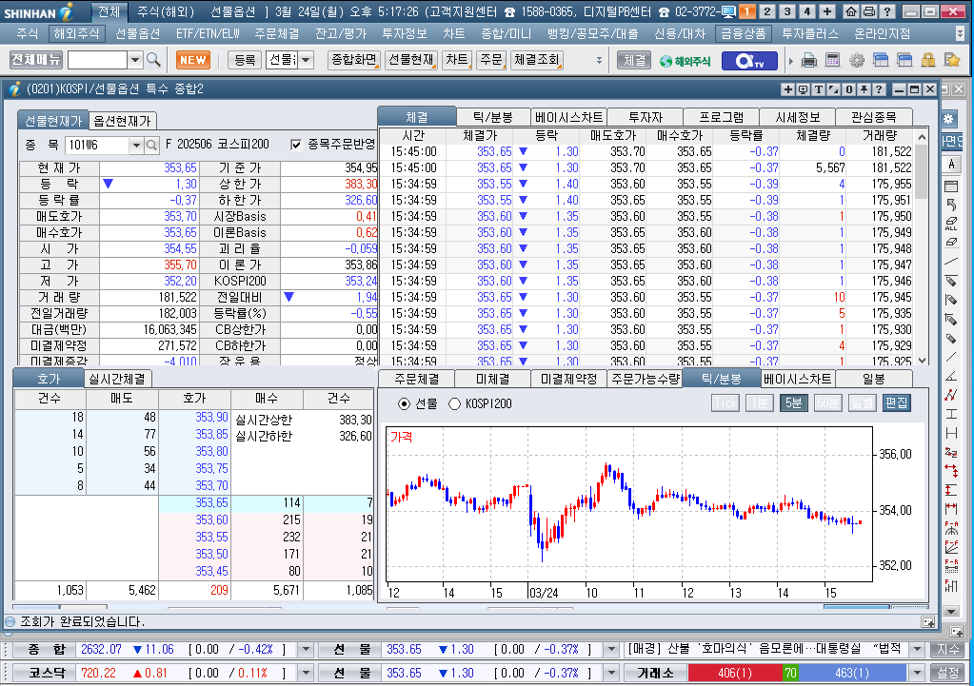Open the 베이시스차트 tab in lower panel
Screen dimensions: 974x686
click(798, 379)
